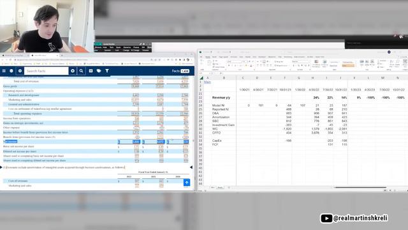408x230 pixels.
Task: Open the tags icon in the viewer toolbar
Action: [99, 71]
